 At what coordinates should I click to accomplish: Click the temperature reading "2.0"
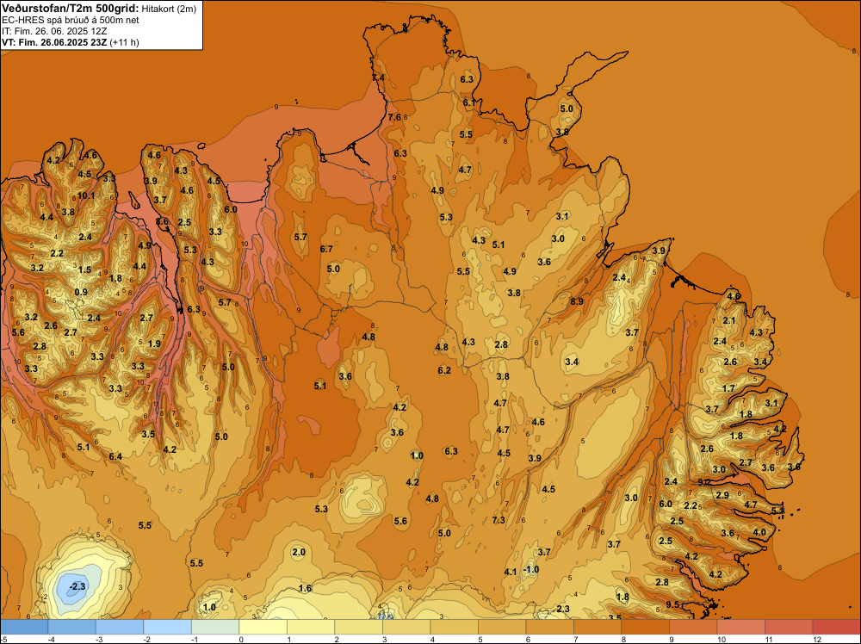pyautogui.click(x=298, y=552)
